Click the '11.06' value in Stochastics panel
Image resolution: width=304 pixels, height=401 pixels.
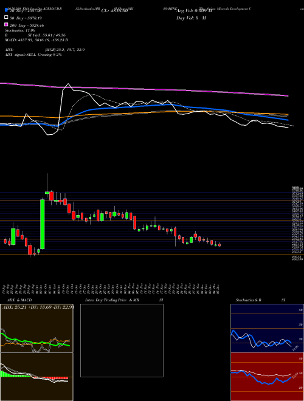click(295, 348)
